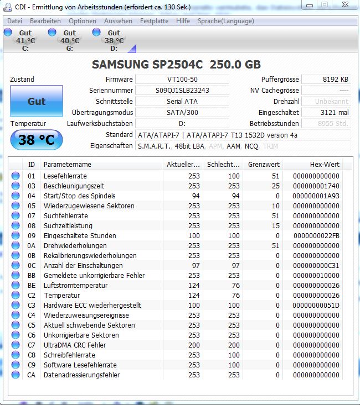Click the Betriebsstunden value 8955 Std.

point(326,123)
